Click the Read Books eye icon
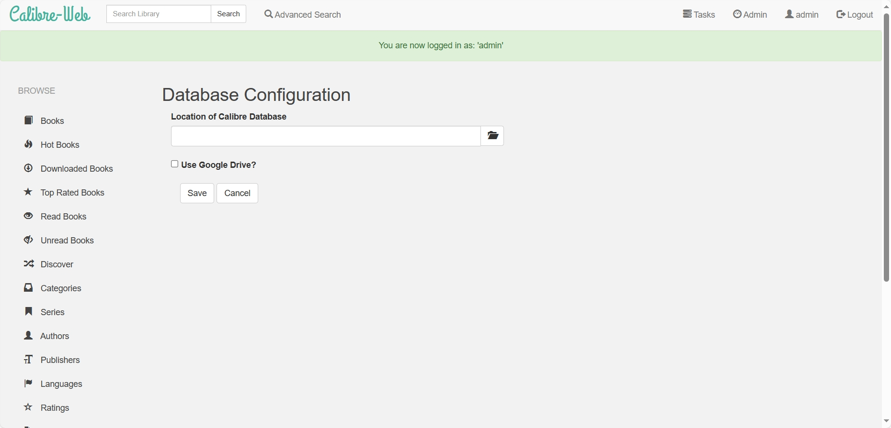 point(29,216)
